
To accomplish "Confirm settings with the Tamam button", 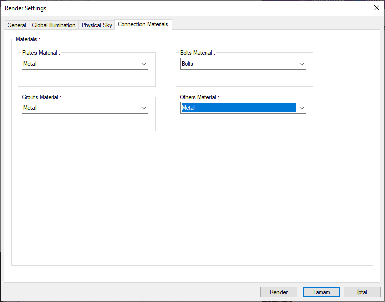I will click(x=321, y=292).
